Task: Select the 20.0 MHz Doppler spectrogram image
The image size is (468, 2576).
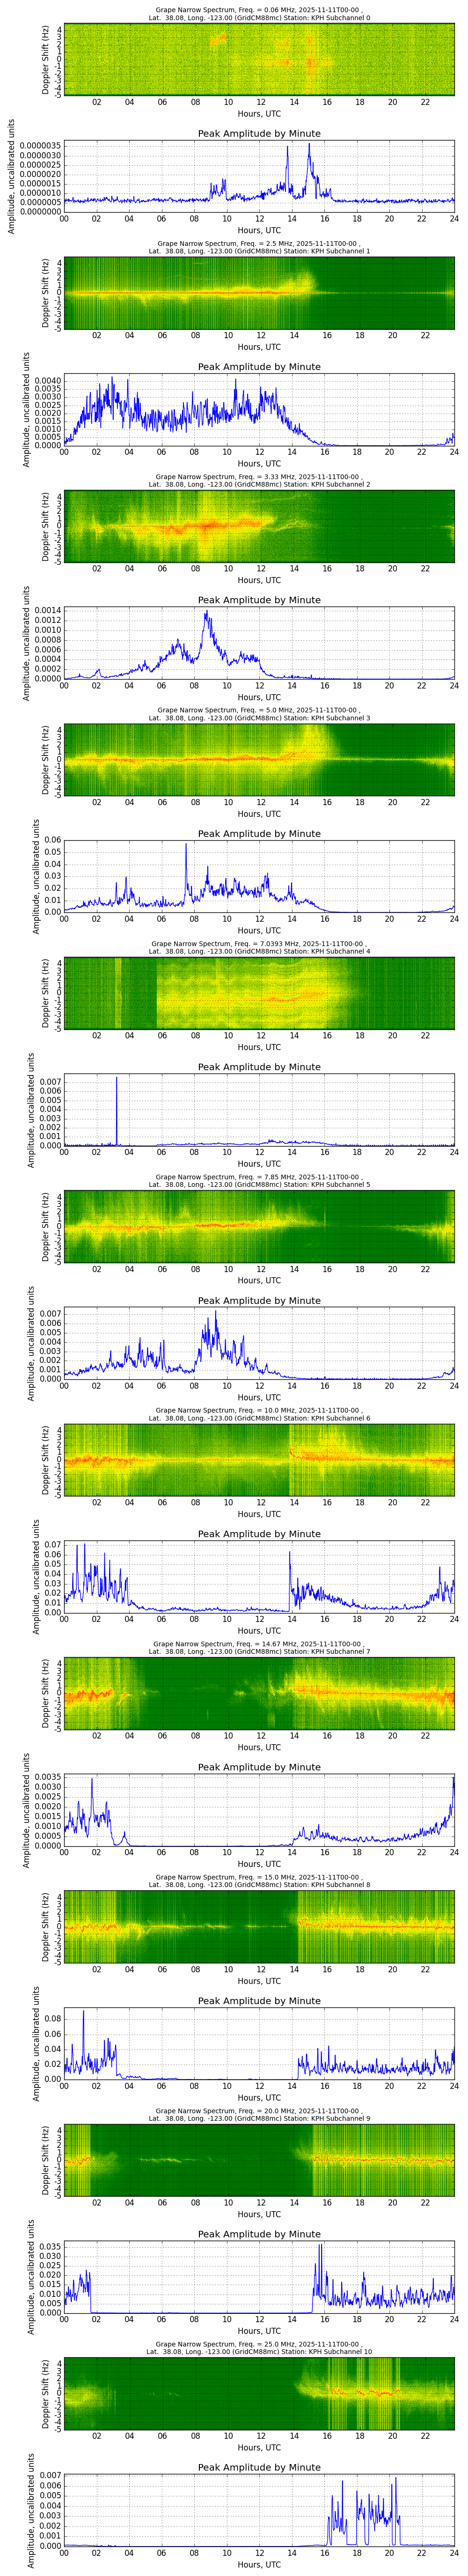Action: click(x=259, y=2161)
